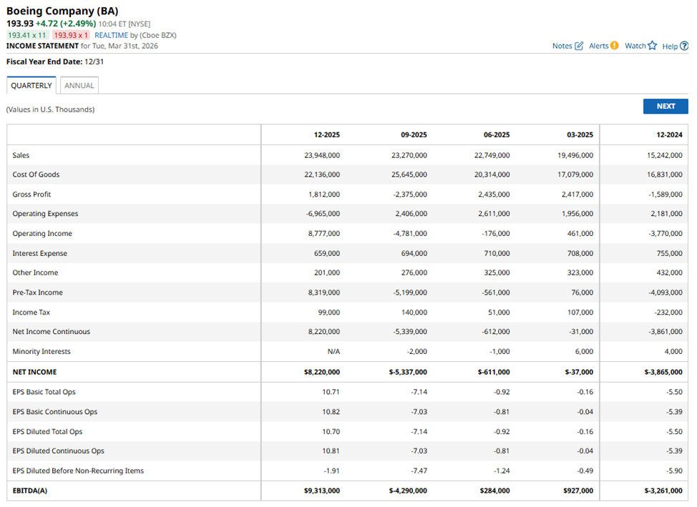Viewport: 697px width, 507px height.
Task: Click the green bid quote 193.41 x 11
Action: click(26, 35)
